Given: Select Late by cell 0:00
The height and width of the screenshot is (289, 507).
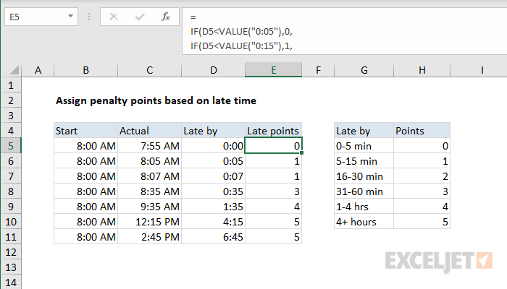Looking at the screenshot, I should (x=214, y=146).
